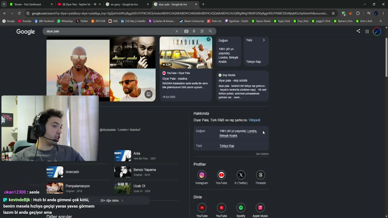
Task: Open the on-screen keyboard input tool
Action: [x=186, y=31]
